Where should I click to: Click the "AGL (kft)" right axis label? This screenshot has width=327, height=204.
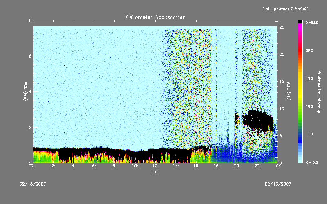coord(289,91)
